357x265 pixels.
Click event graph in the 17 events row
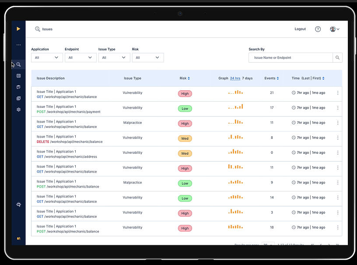coord(236,106)
